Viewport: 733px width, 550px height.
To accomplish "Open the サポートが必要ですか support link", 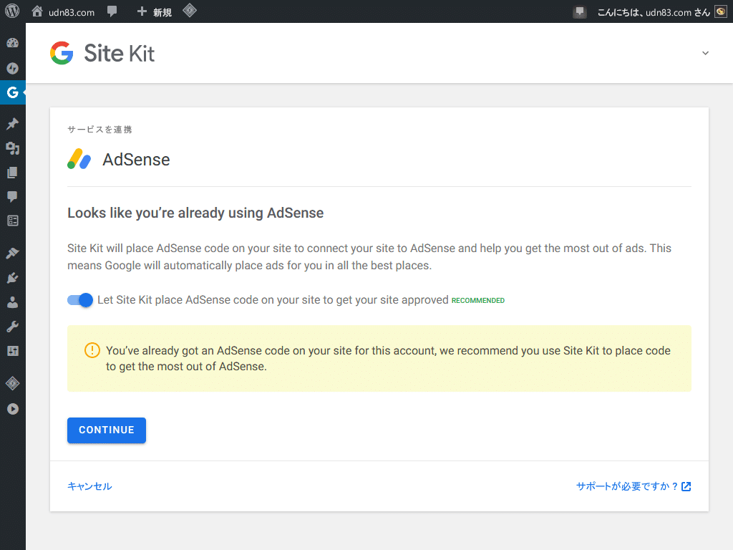I will [634, 486].
